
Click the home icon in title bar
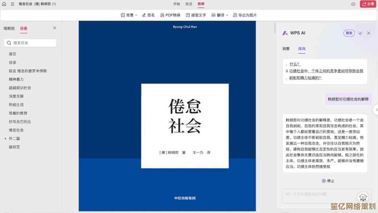pos(4,4)
